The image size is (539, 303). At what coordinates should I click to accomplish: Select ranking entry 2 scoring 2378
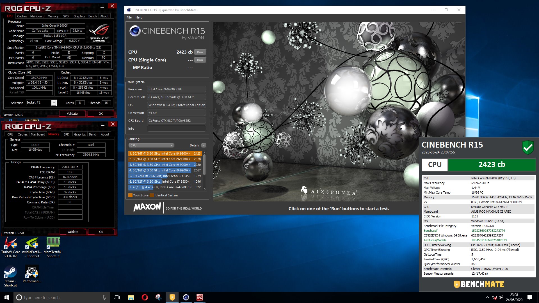tap(165, 159)
